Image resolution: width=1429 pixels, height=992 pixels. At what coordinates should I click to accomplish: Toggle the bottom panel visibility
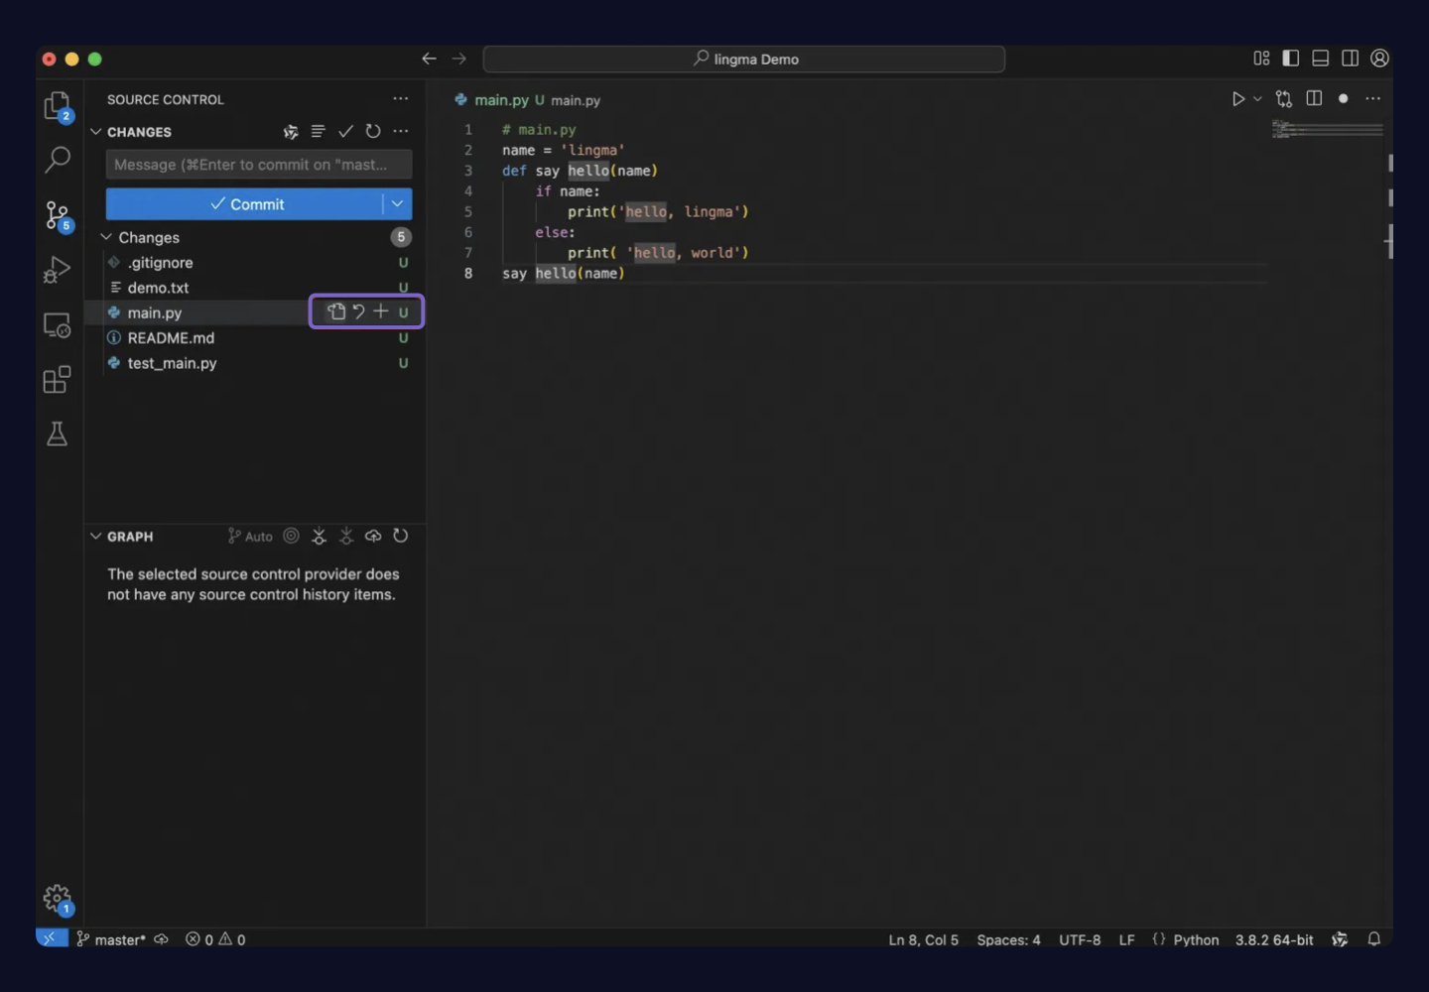pyautogui.click(x=1321, y=58)
